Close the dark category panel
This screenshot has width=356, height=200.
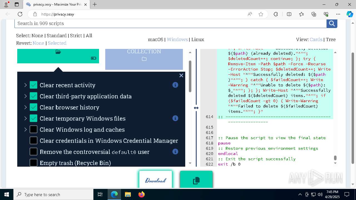181,75
